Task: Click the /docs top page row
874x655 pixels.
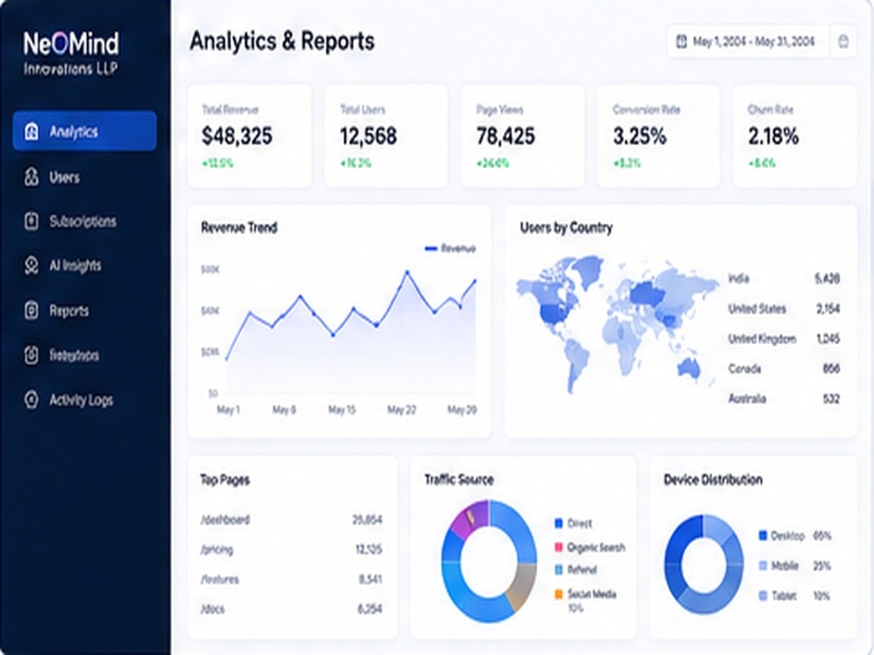Action: point(292,610)
